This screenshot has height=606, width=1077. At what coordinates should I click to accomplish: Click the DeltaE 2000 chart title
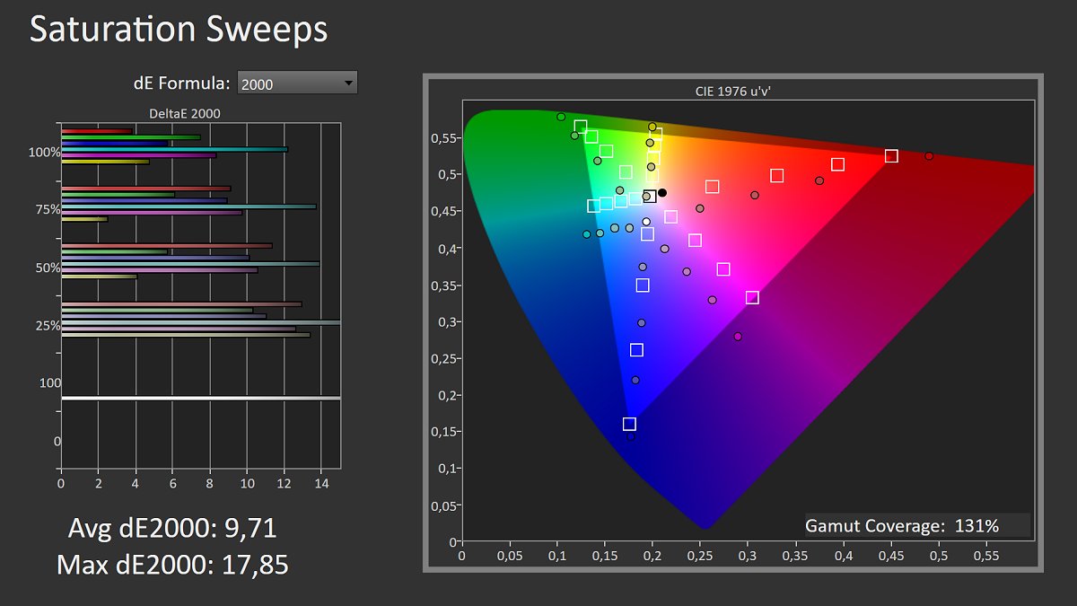[184, 113]
